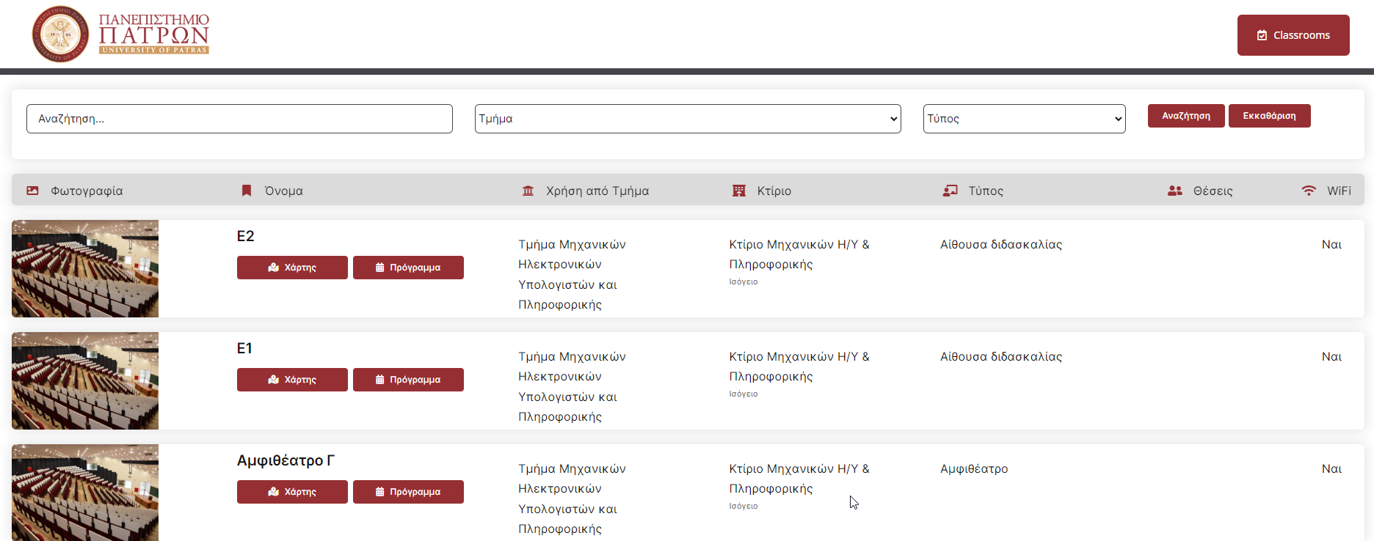Click the institution icon beside Χρήση από Τμήμα
This screenshot has width=1374, height=541.
(x=528, y=191)
